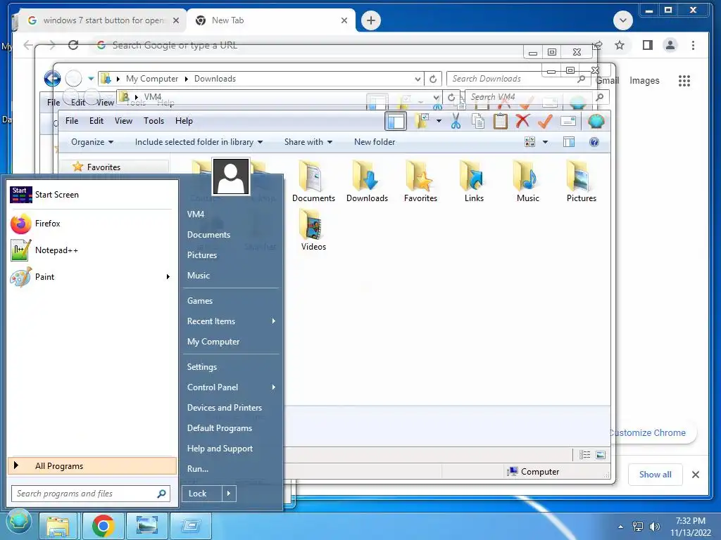Open the File menu in the front Explorer window

click(72, 121)
